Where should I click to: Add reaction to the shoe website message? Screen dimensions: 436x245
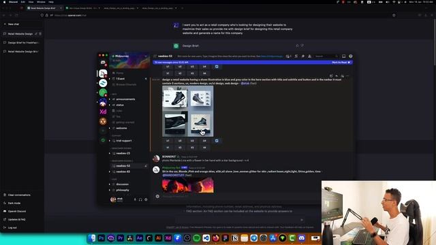(x=331, y=76)
